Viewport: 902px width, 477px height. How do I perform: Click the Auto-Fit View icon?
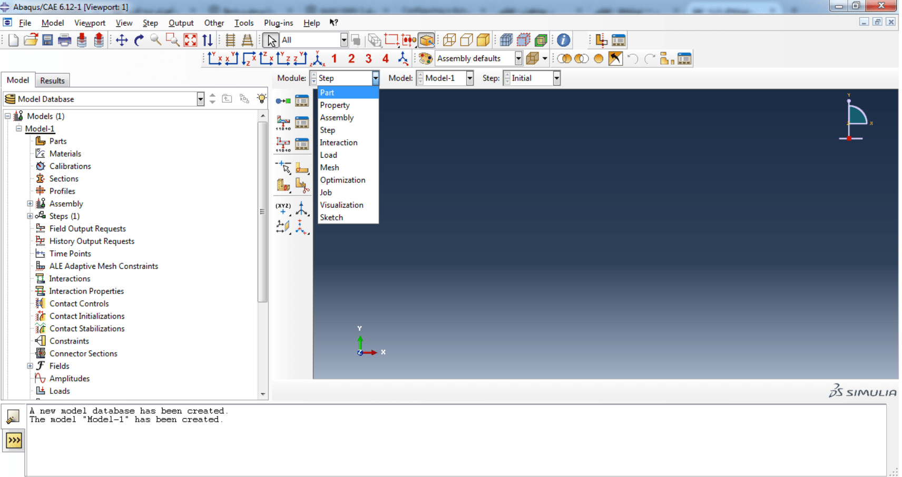[190, 40]
